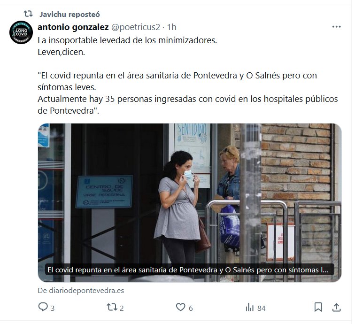Click the like count 6
Screen dimensions: 355x324
[191, 308]
